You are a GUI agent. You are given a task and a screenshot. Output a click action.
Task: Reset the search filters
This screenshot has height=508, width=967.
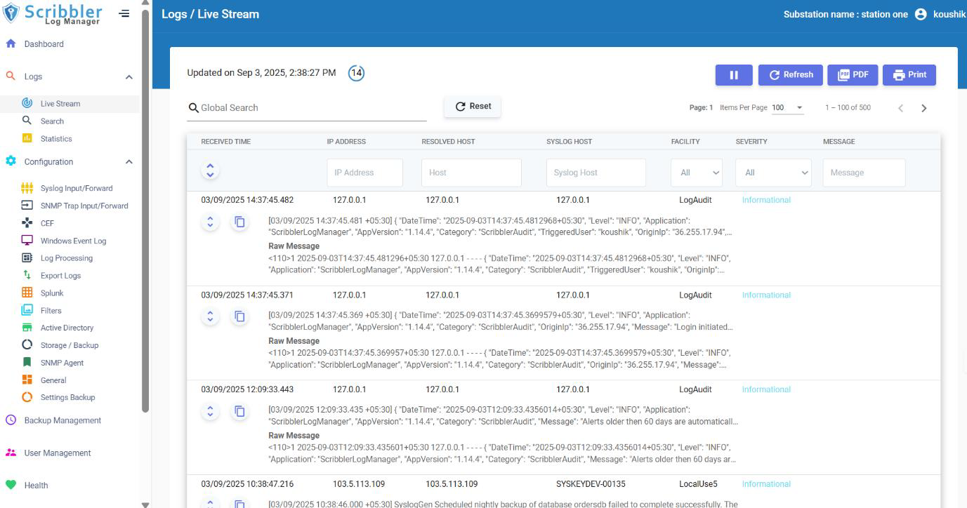(472, 107)
